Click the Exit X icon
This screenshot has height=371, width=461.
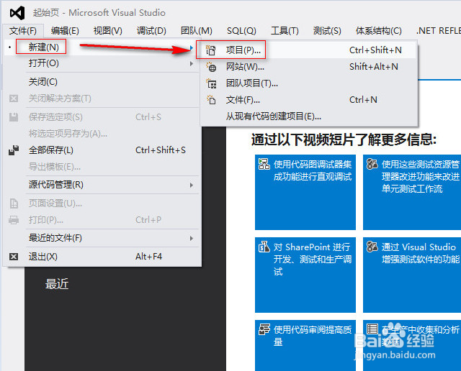tap(14, 257)
